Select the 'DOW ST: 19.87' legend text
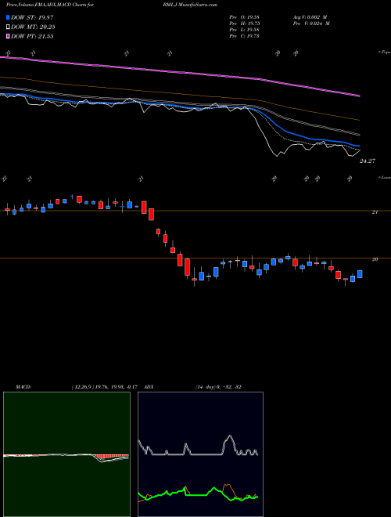 (32, 17)
